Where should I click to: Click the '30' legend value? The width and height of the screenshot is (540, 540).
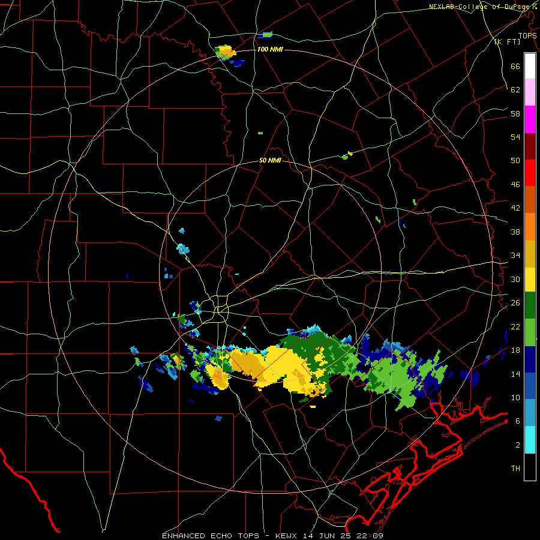(515, 279)
